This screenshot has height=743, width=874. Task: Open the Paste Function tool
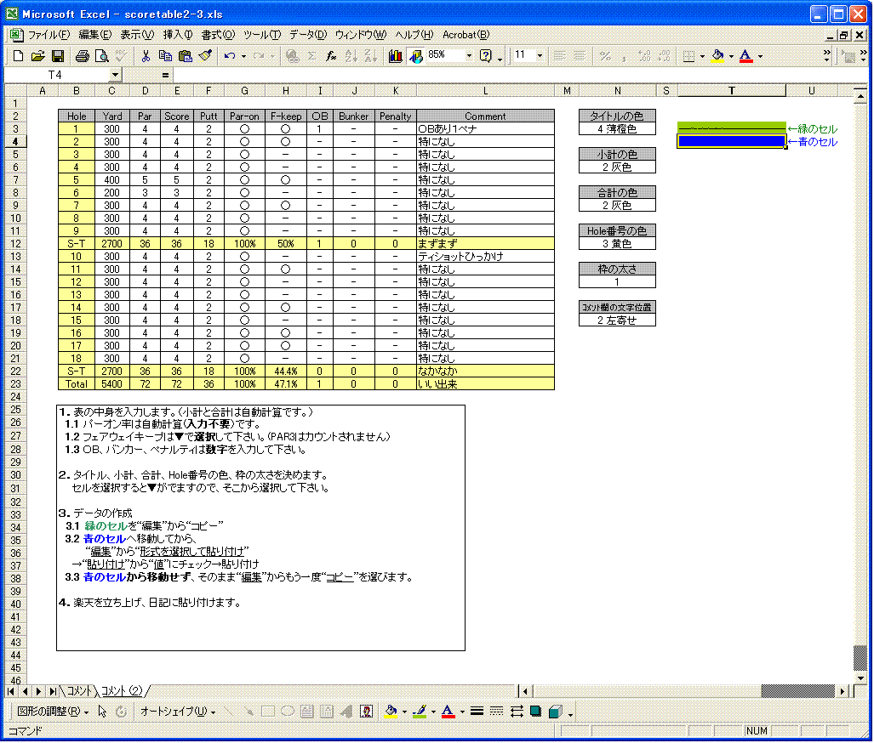(x=331, y=56)
